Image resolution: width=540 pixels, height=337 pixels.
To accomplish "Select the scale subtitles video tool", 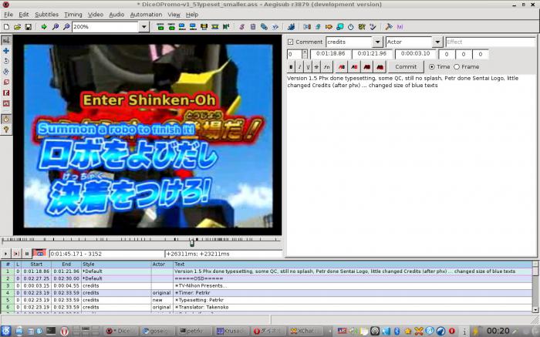I will point(6,83).
